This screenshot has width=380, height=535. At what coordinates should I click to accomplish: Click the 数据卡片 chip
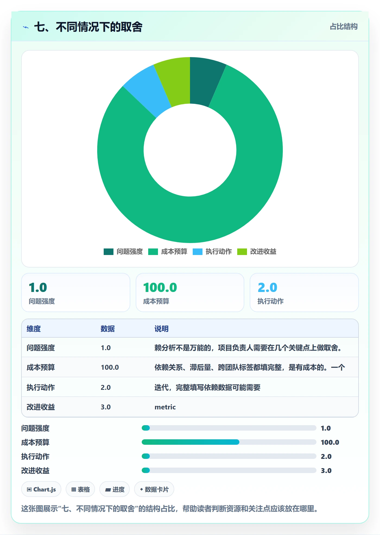click(x=154, y=489)
